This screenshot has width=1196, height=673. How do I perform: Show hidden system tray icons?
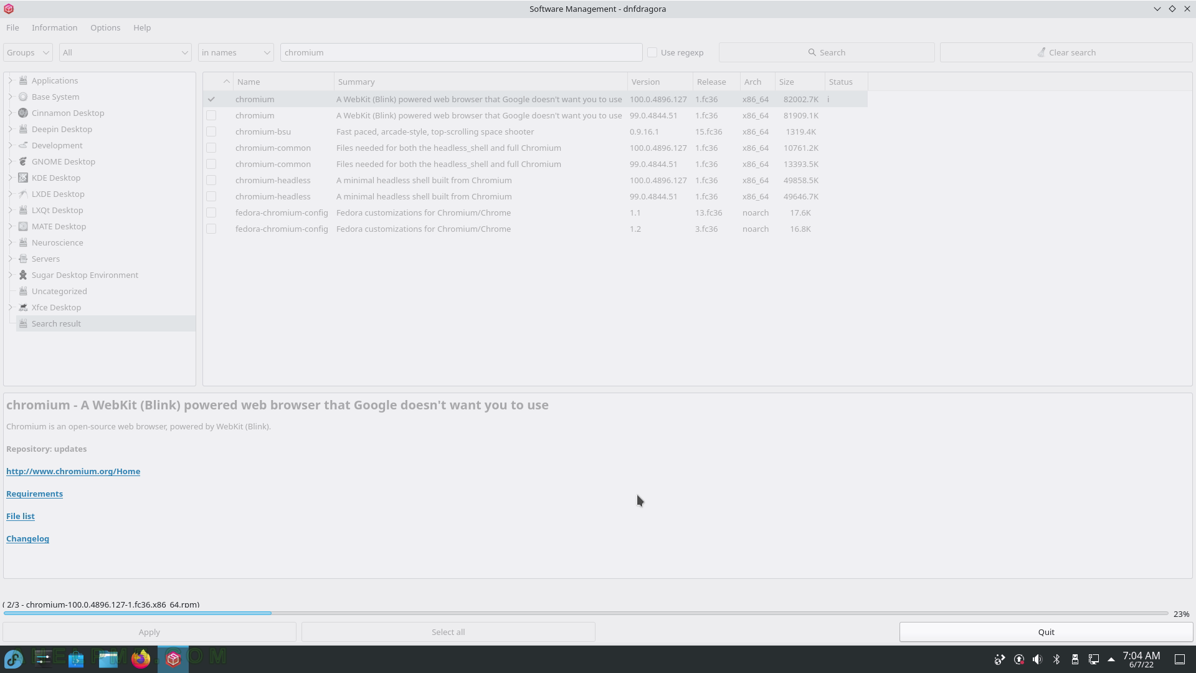(x=1111, y=659)
